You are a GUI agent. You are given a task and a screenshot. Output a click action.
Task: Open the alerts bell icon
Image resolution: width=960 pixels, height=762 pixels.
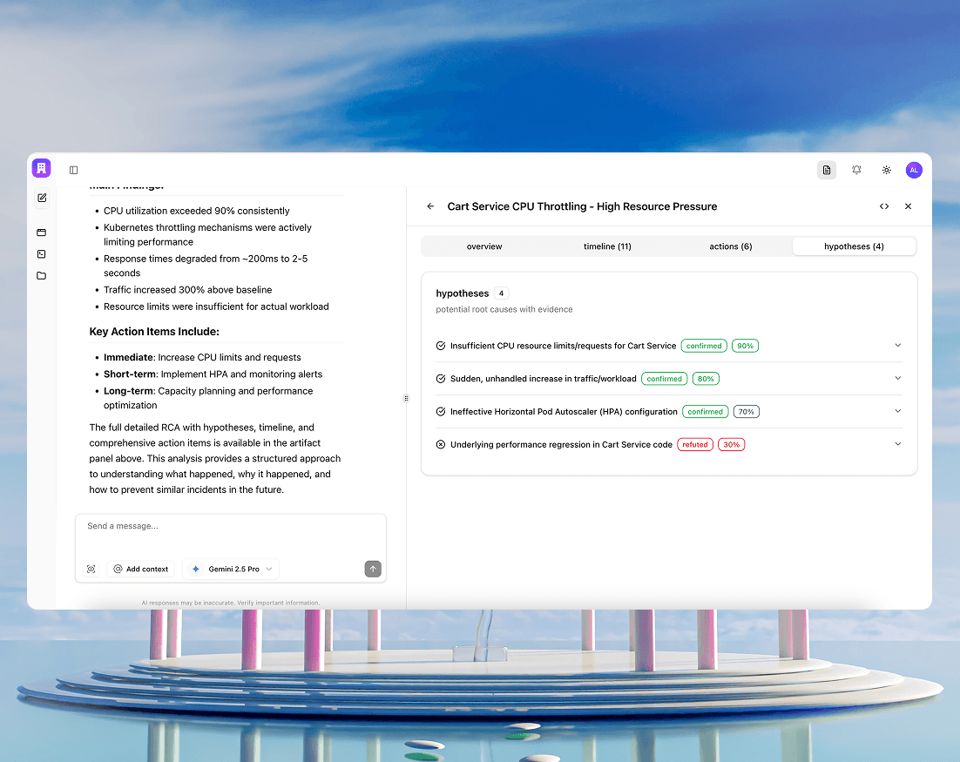click(x=856, y=170)
